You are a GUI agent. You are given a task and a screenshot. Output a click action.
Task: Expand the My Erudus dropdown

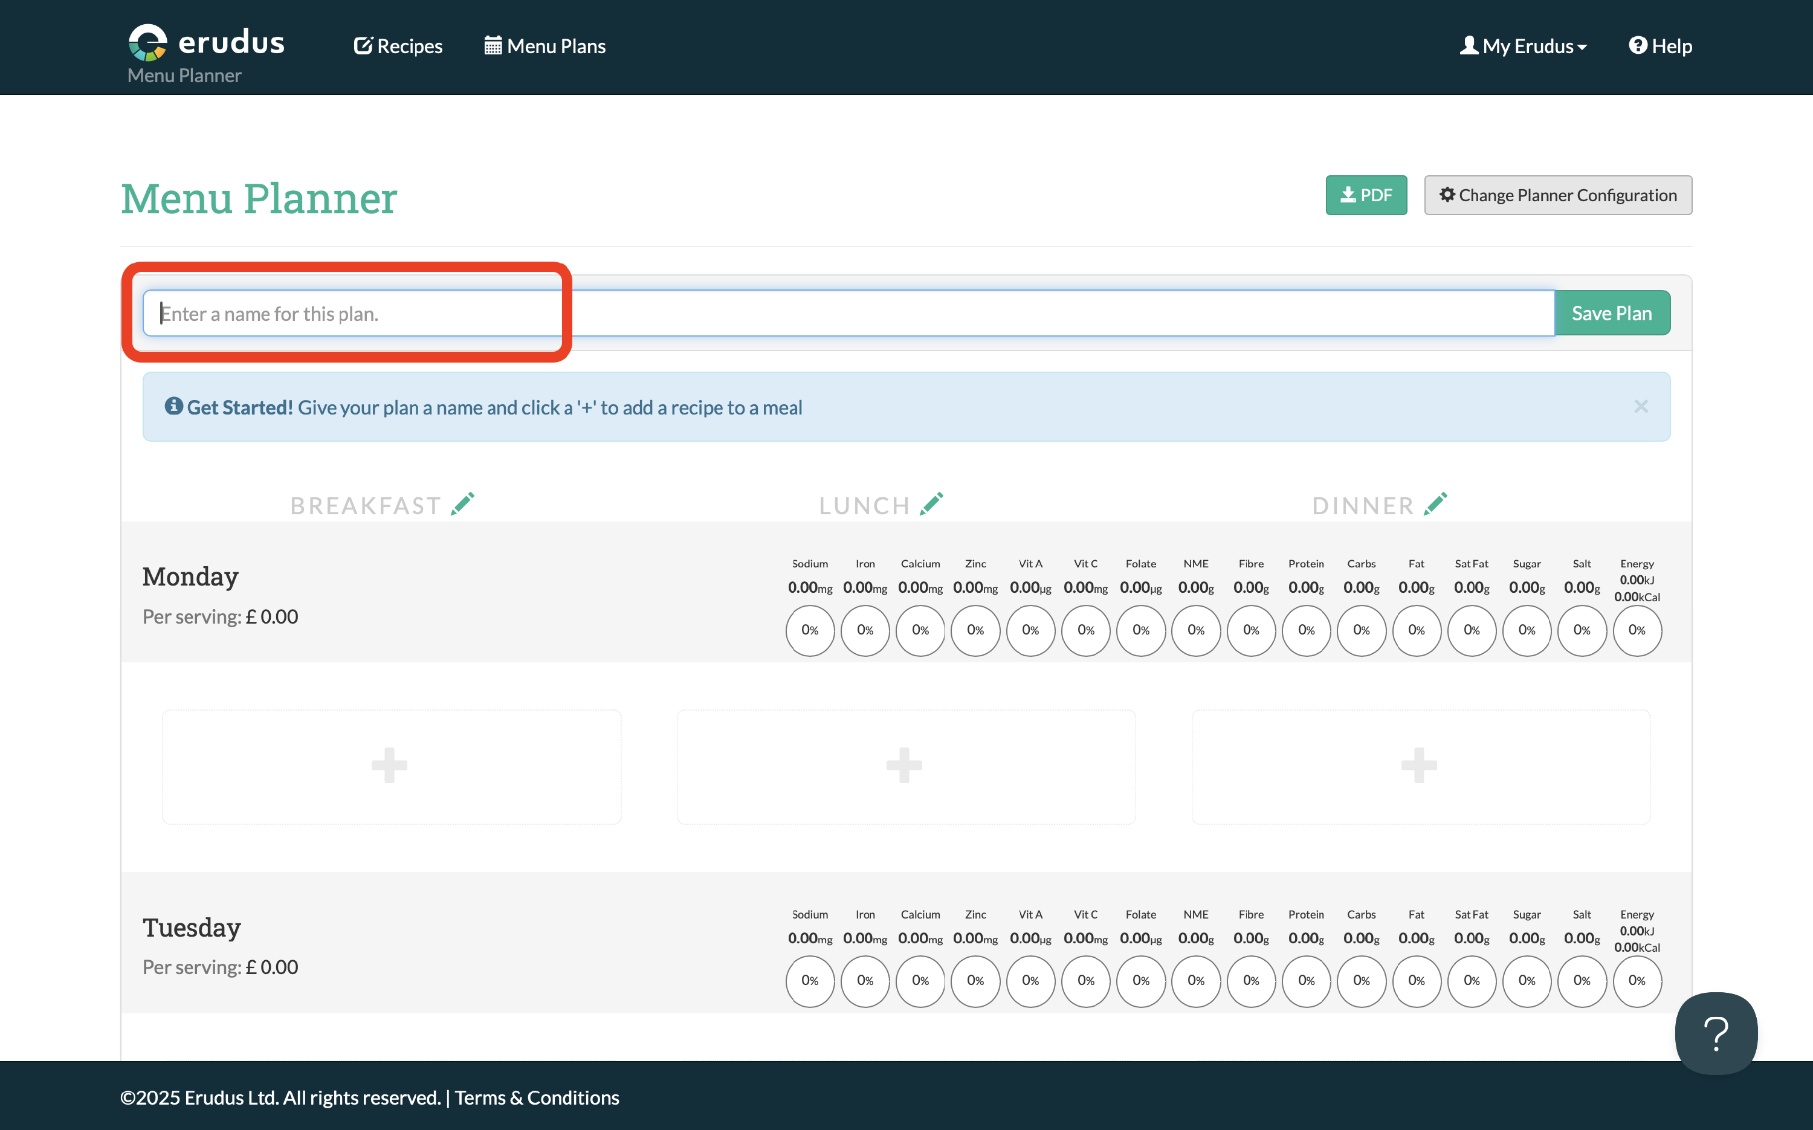pos(1523,47)
